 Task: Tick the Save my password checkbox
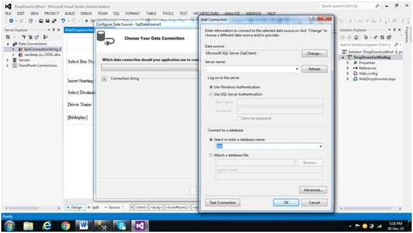tap(239, 118)
